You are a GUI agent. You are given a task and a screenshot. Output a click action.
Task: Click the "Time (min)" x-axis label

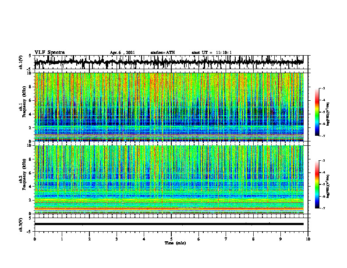click(175, 243)
